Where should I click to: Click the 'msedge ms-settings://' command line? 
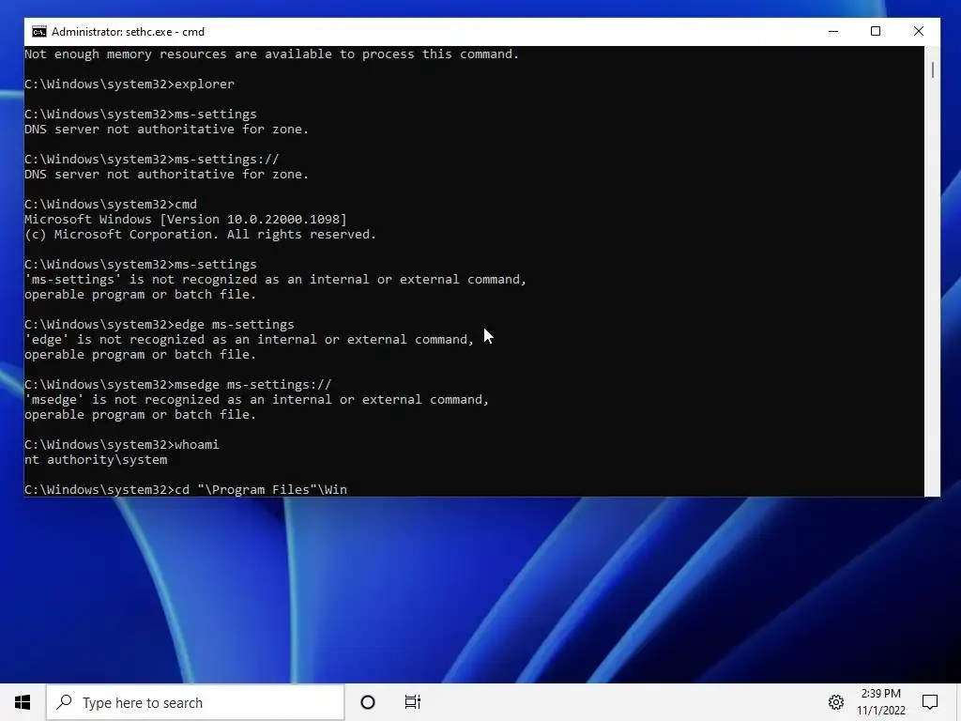click(177, 384)
